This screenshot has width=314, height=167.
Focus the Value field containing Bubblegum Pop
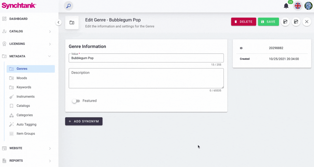coord(146,58)
